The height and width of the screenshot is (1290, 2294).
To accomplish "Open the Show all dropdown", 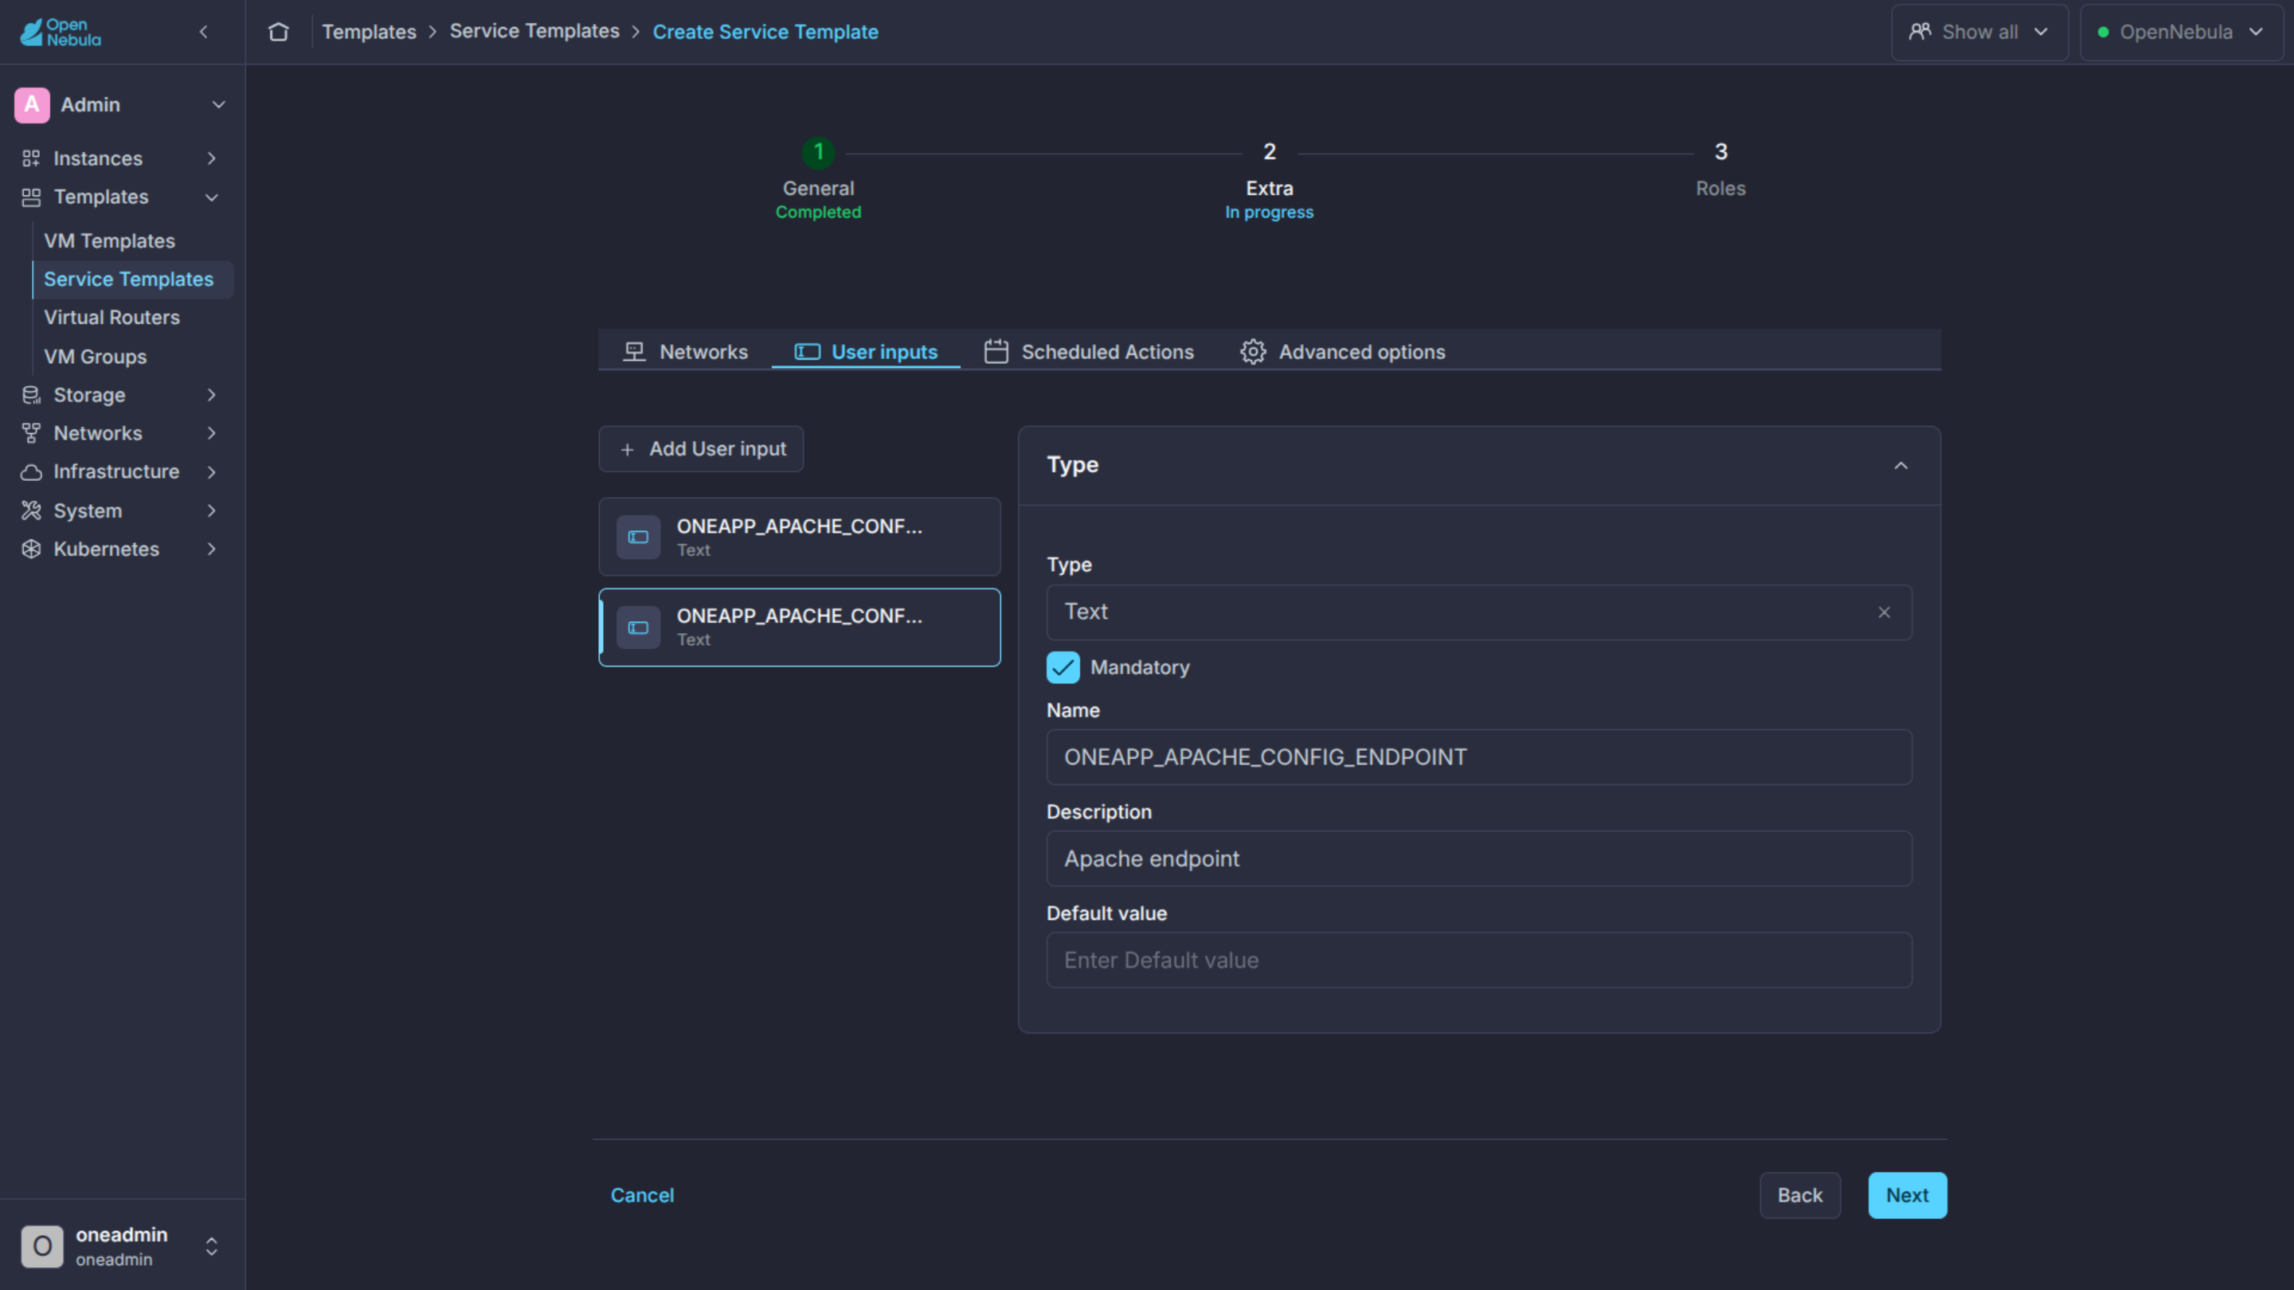I will point(1979,32).
